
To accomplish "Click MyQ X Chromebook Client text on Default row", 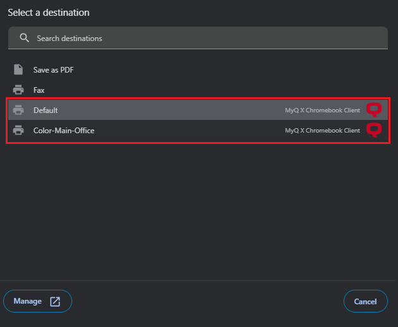I will [322, 110].
